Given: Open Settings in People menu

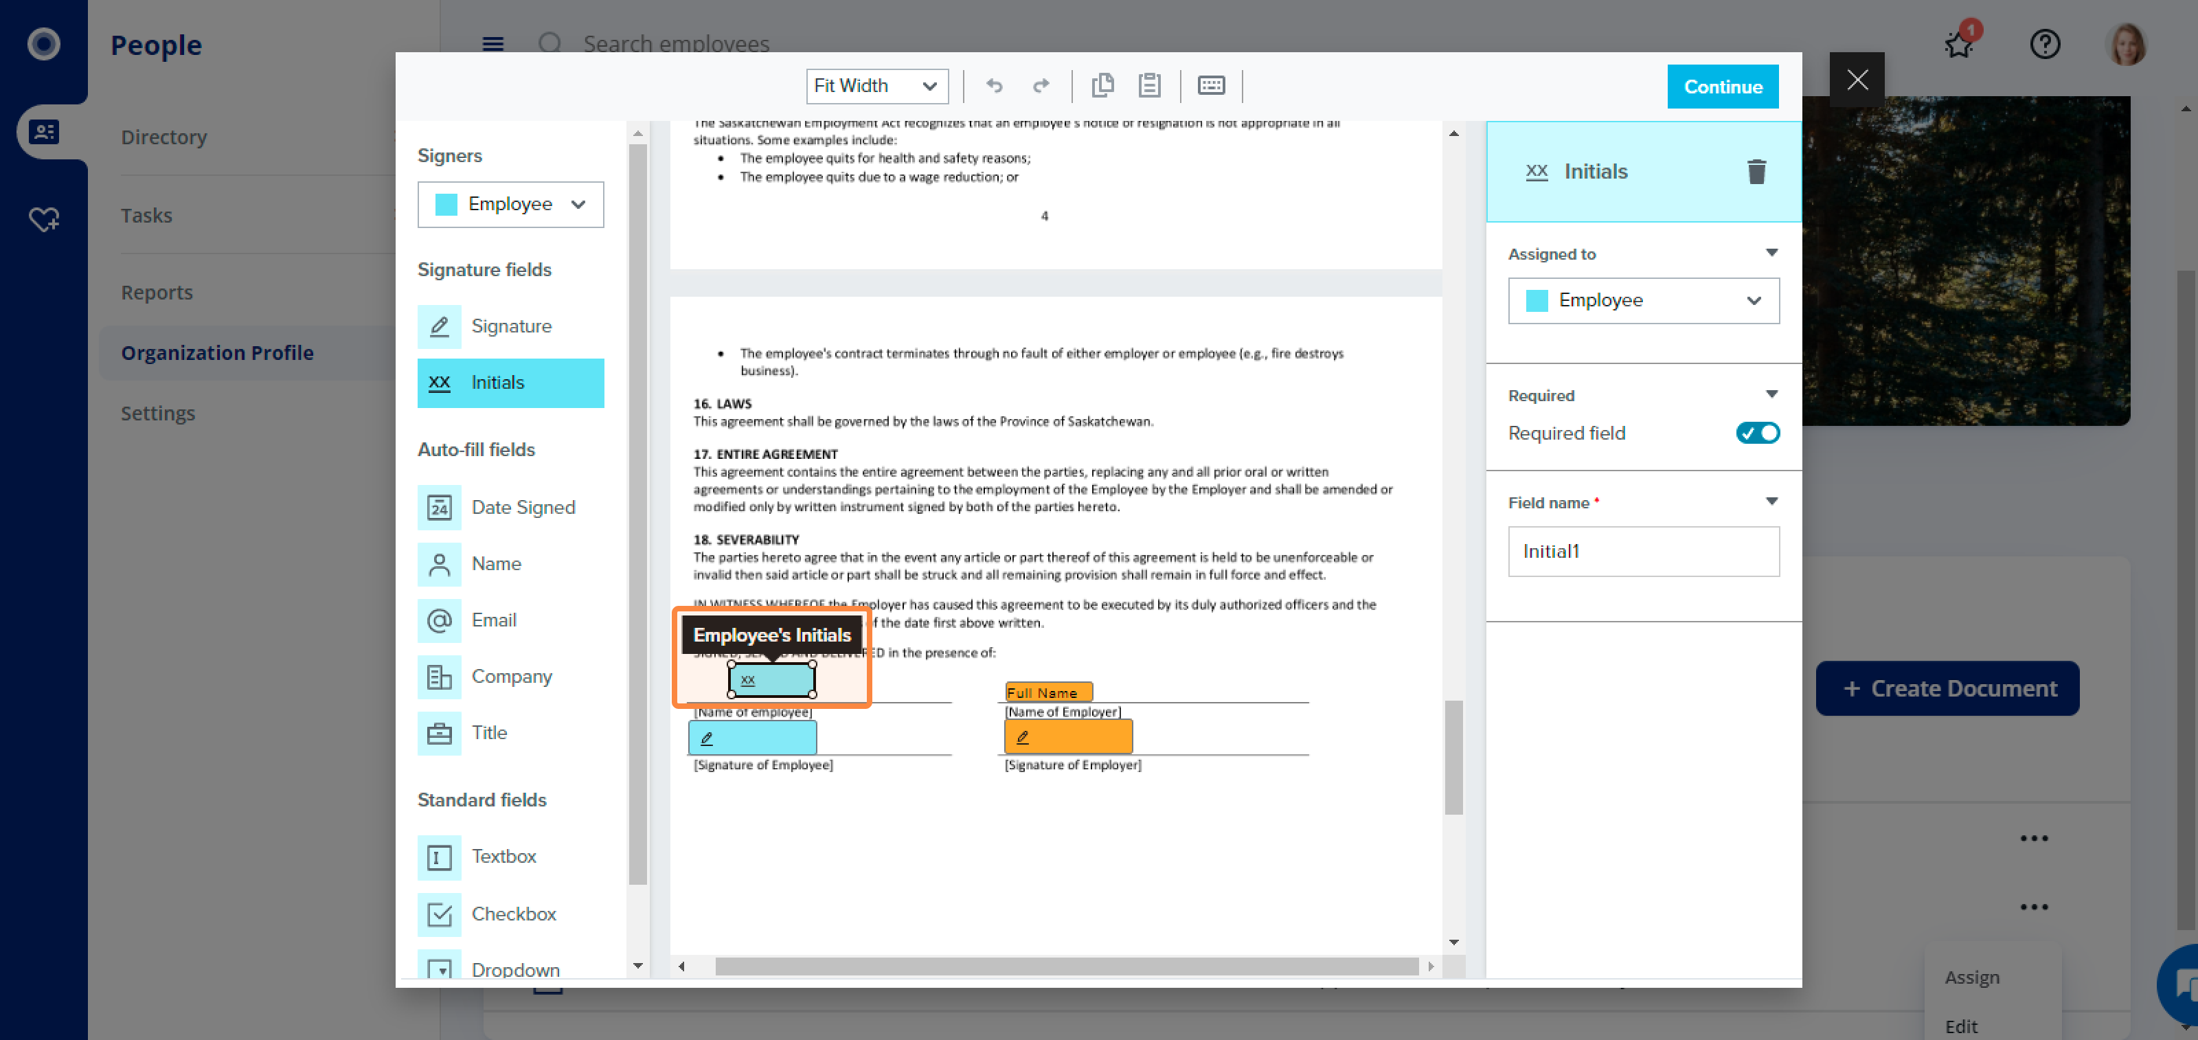Looking at the screenshot, I should point(158,413).
